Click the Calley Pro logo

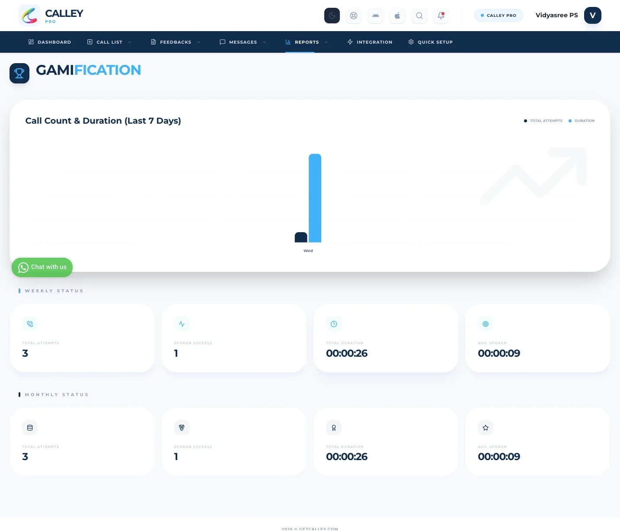[x=51, y=16]
